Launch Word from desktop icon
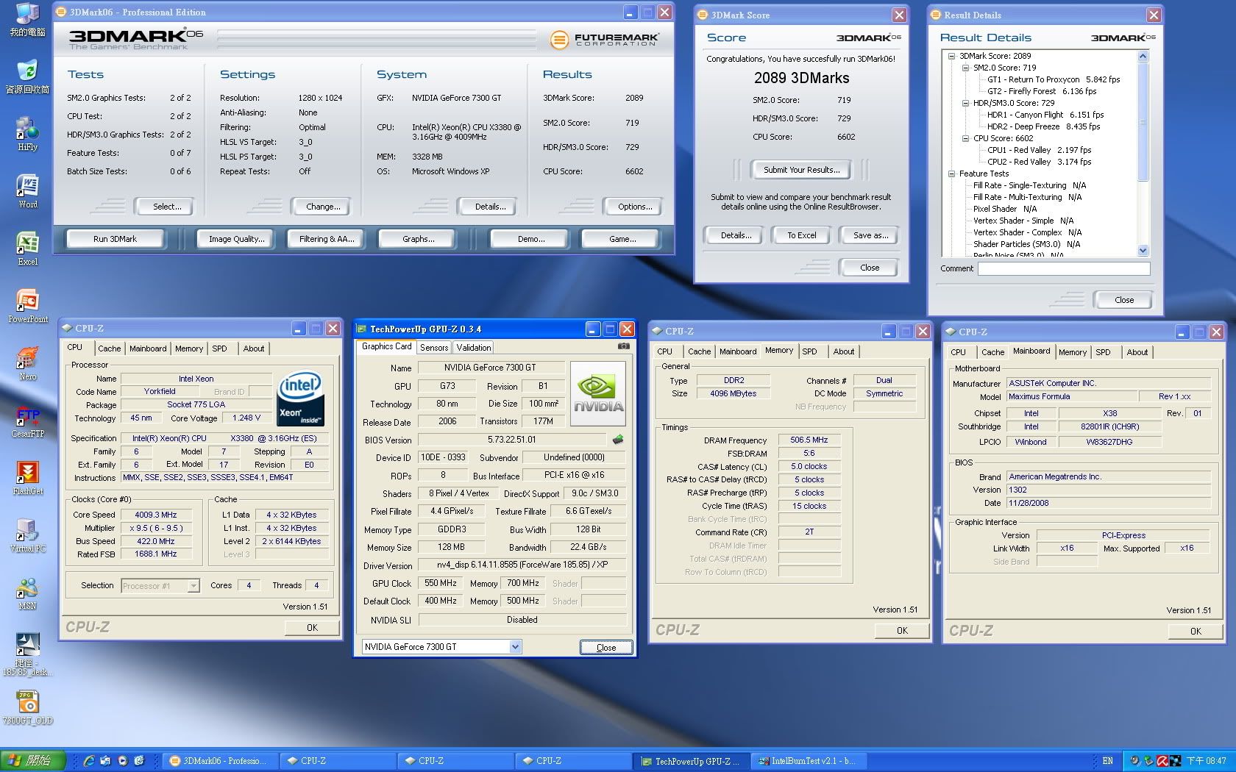1236x772 pixels. [27, 190]
